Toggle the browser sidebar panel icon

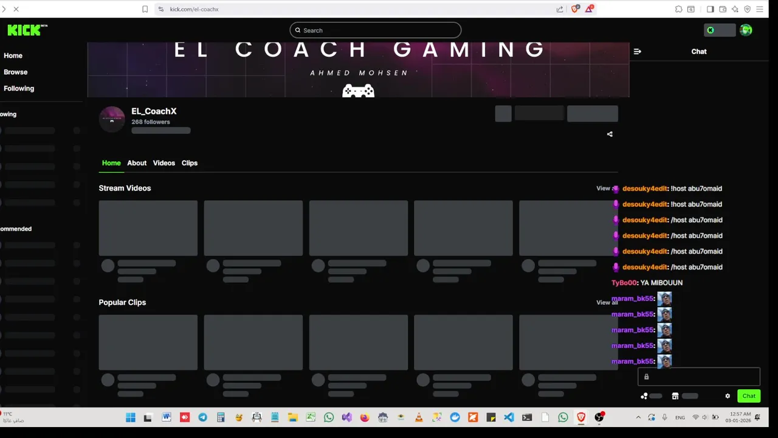click(710, 9)
